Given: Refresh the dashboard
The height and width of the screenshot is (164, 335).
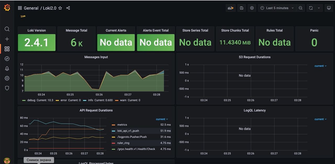Looking at the screenshot, I should (x=311, y=8).
